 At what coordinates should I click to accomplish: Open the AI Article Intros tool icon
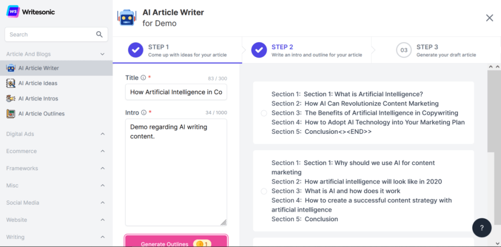[11, 99]
